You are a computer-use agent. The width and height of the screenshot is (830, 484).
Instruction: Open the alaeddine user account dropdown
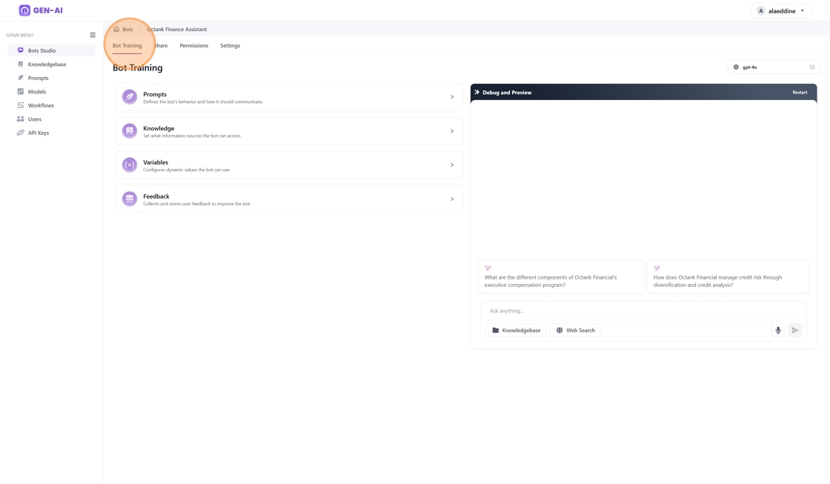pyautogui.click(x=781, y=11)
